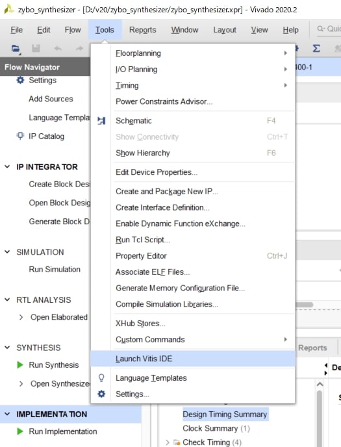Expand Open Synthesized Design item
Screen dimensions: 341x447
tap(21, 384)
